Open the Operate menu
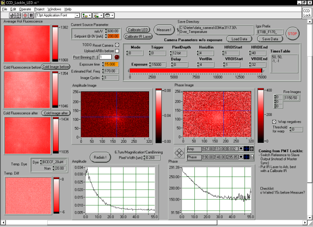 click(25, 9)
